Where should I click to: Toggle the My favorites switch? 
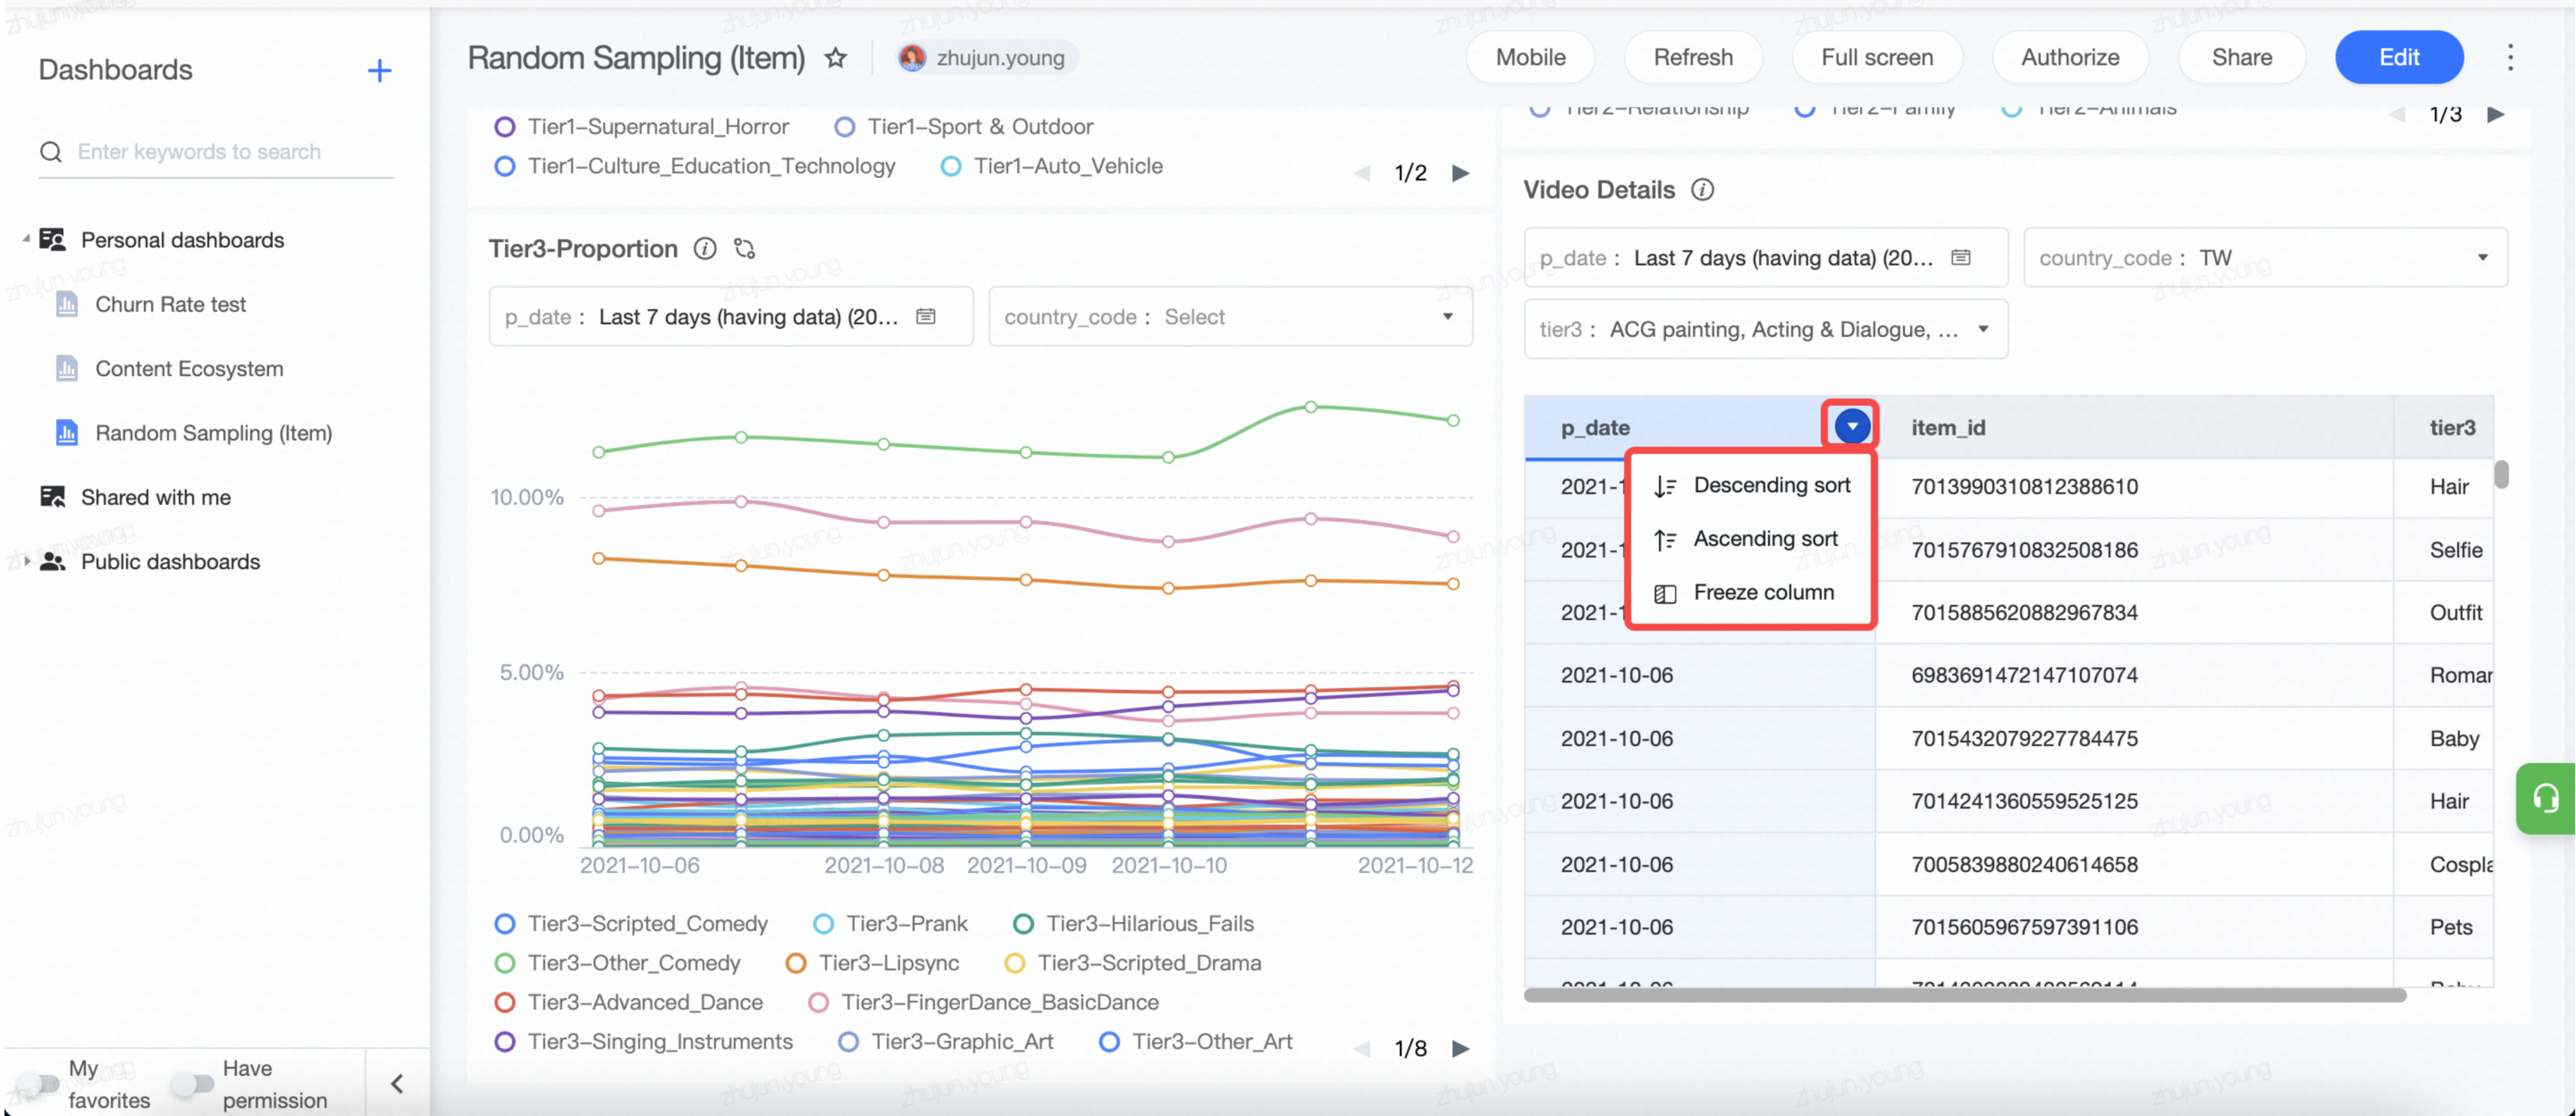coord(38,1083)
